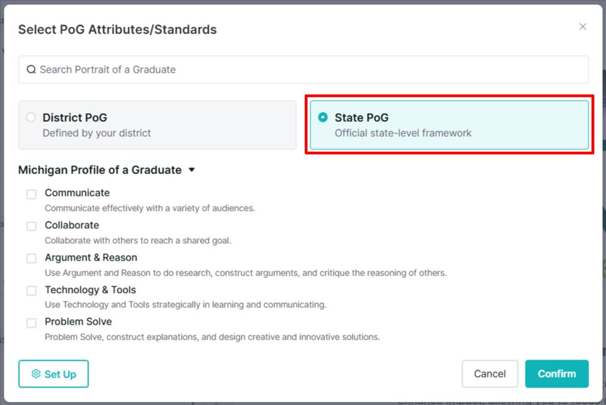Viewport: 606px width, 405px height.
Task: Choose the District PoG option card
Action: [x=157, y=125]
